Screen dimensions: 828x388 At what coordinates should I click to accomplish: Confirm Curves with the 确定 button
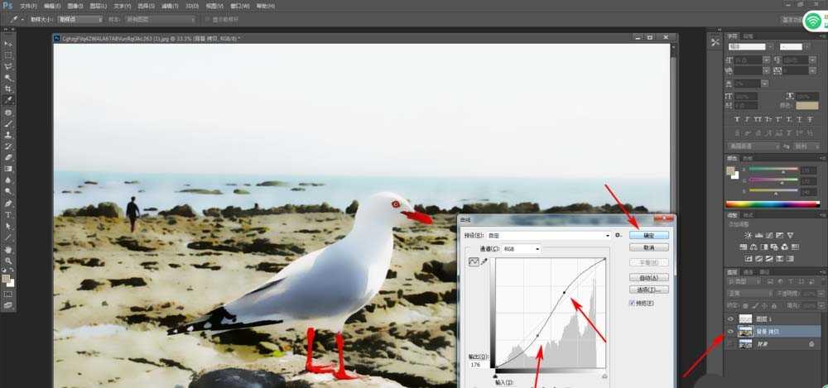point(649,235)
